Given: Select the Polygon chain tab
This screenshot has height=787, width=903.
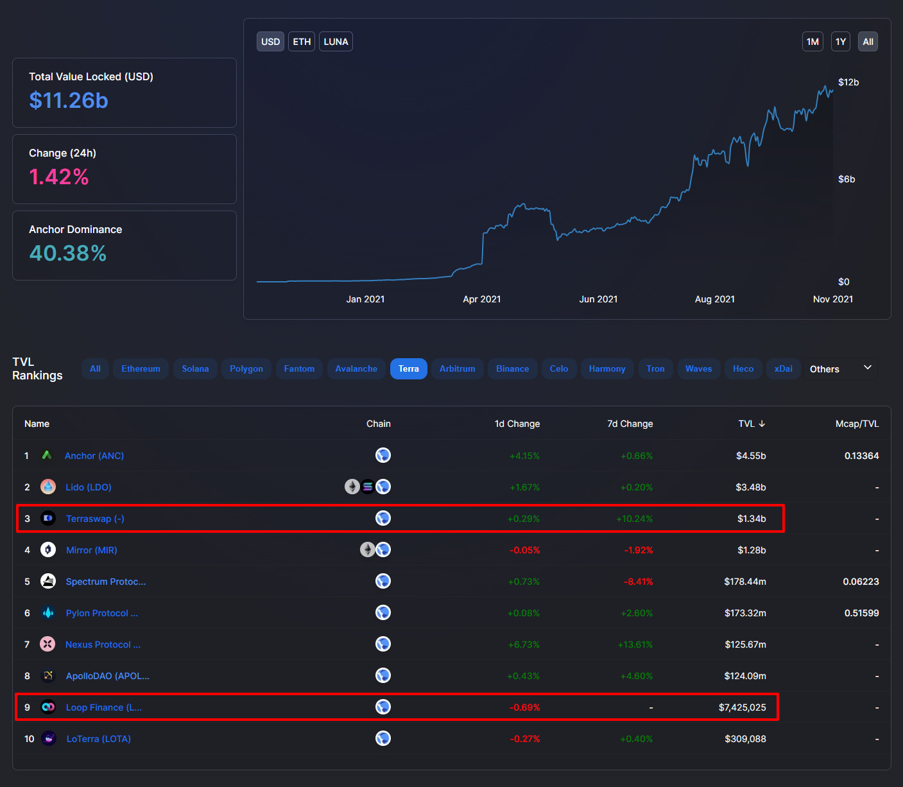Looking at the screenshot, I should pyautogui.click(x=246, y=368).
